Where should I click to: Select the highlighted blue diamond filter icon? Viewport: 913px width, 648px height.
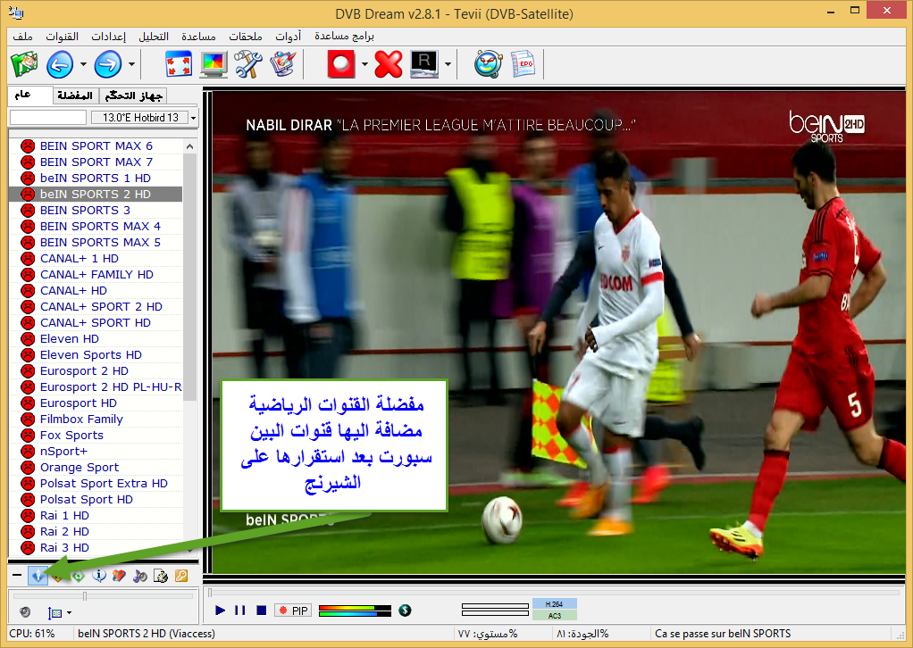coord(38,576)
